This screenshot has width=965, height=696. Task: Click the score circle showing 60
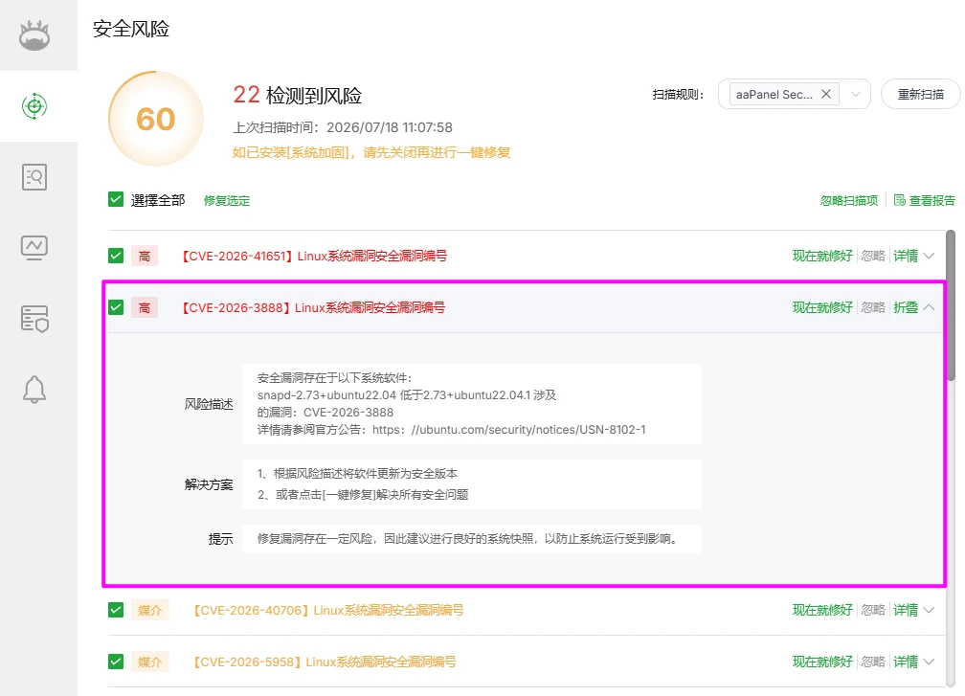156,119
